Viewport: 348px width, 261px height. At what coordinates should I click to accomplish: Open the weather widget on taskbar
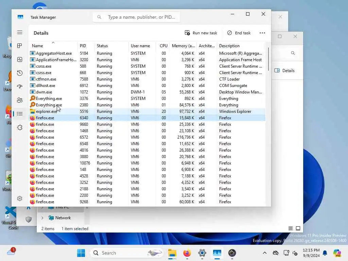click(11, 252)
